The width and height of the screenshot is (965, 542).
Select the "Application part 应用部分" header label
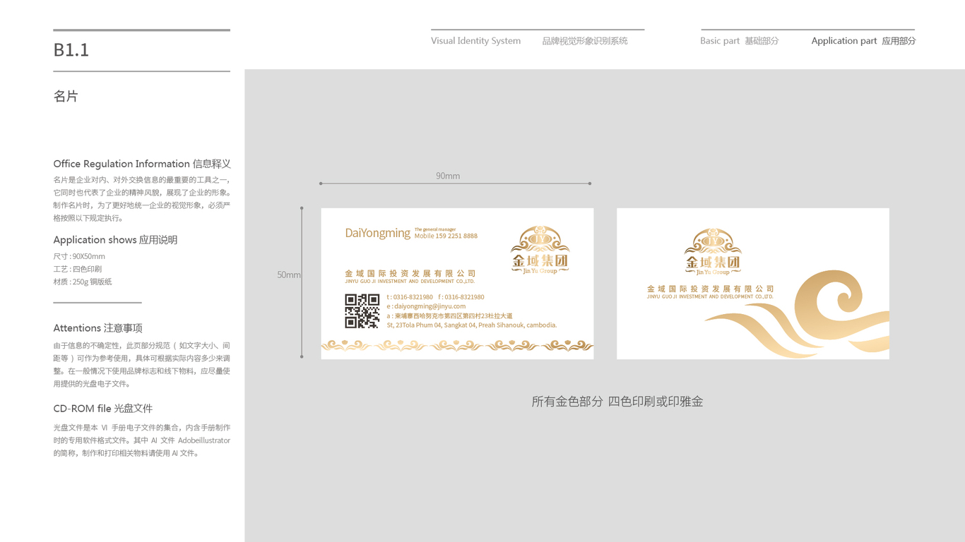pyautogui.click(x=863, y=41)
